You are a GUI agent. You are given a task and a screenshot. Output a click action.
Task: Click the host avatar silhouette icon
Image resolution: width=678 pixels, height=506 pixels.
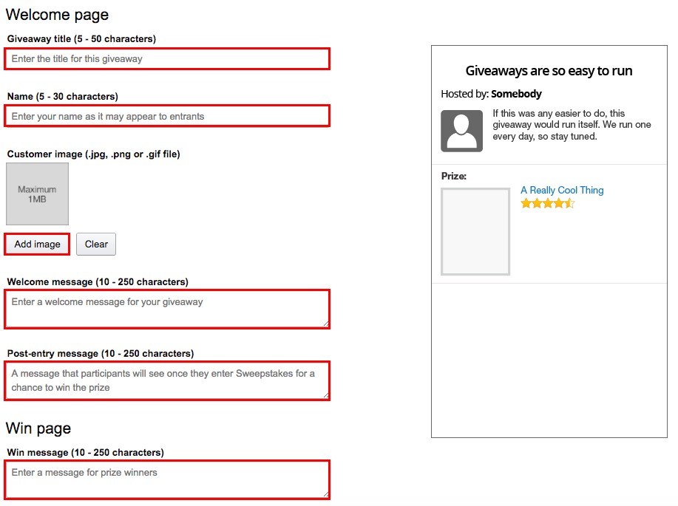[x=461, y=131]
